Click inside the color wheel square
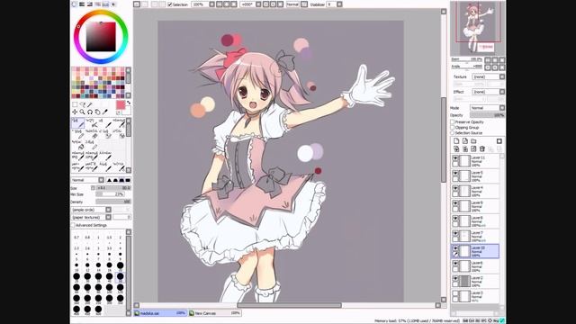576x324 pixels. click(101, 37)
